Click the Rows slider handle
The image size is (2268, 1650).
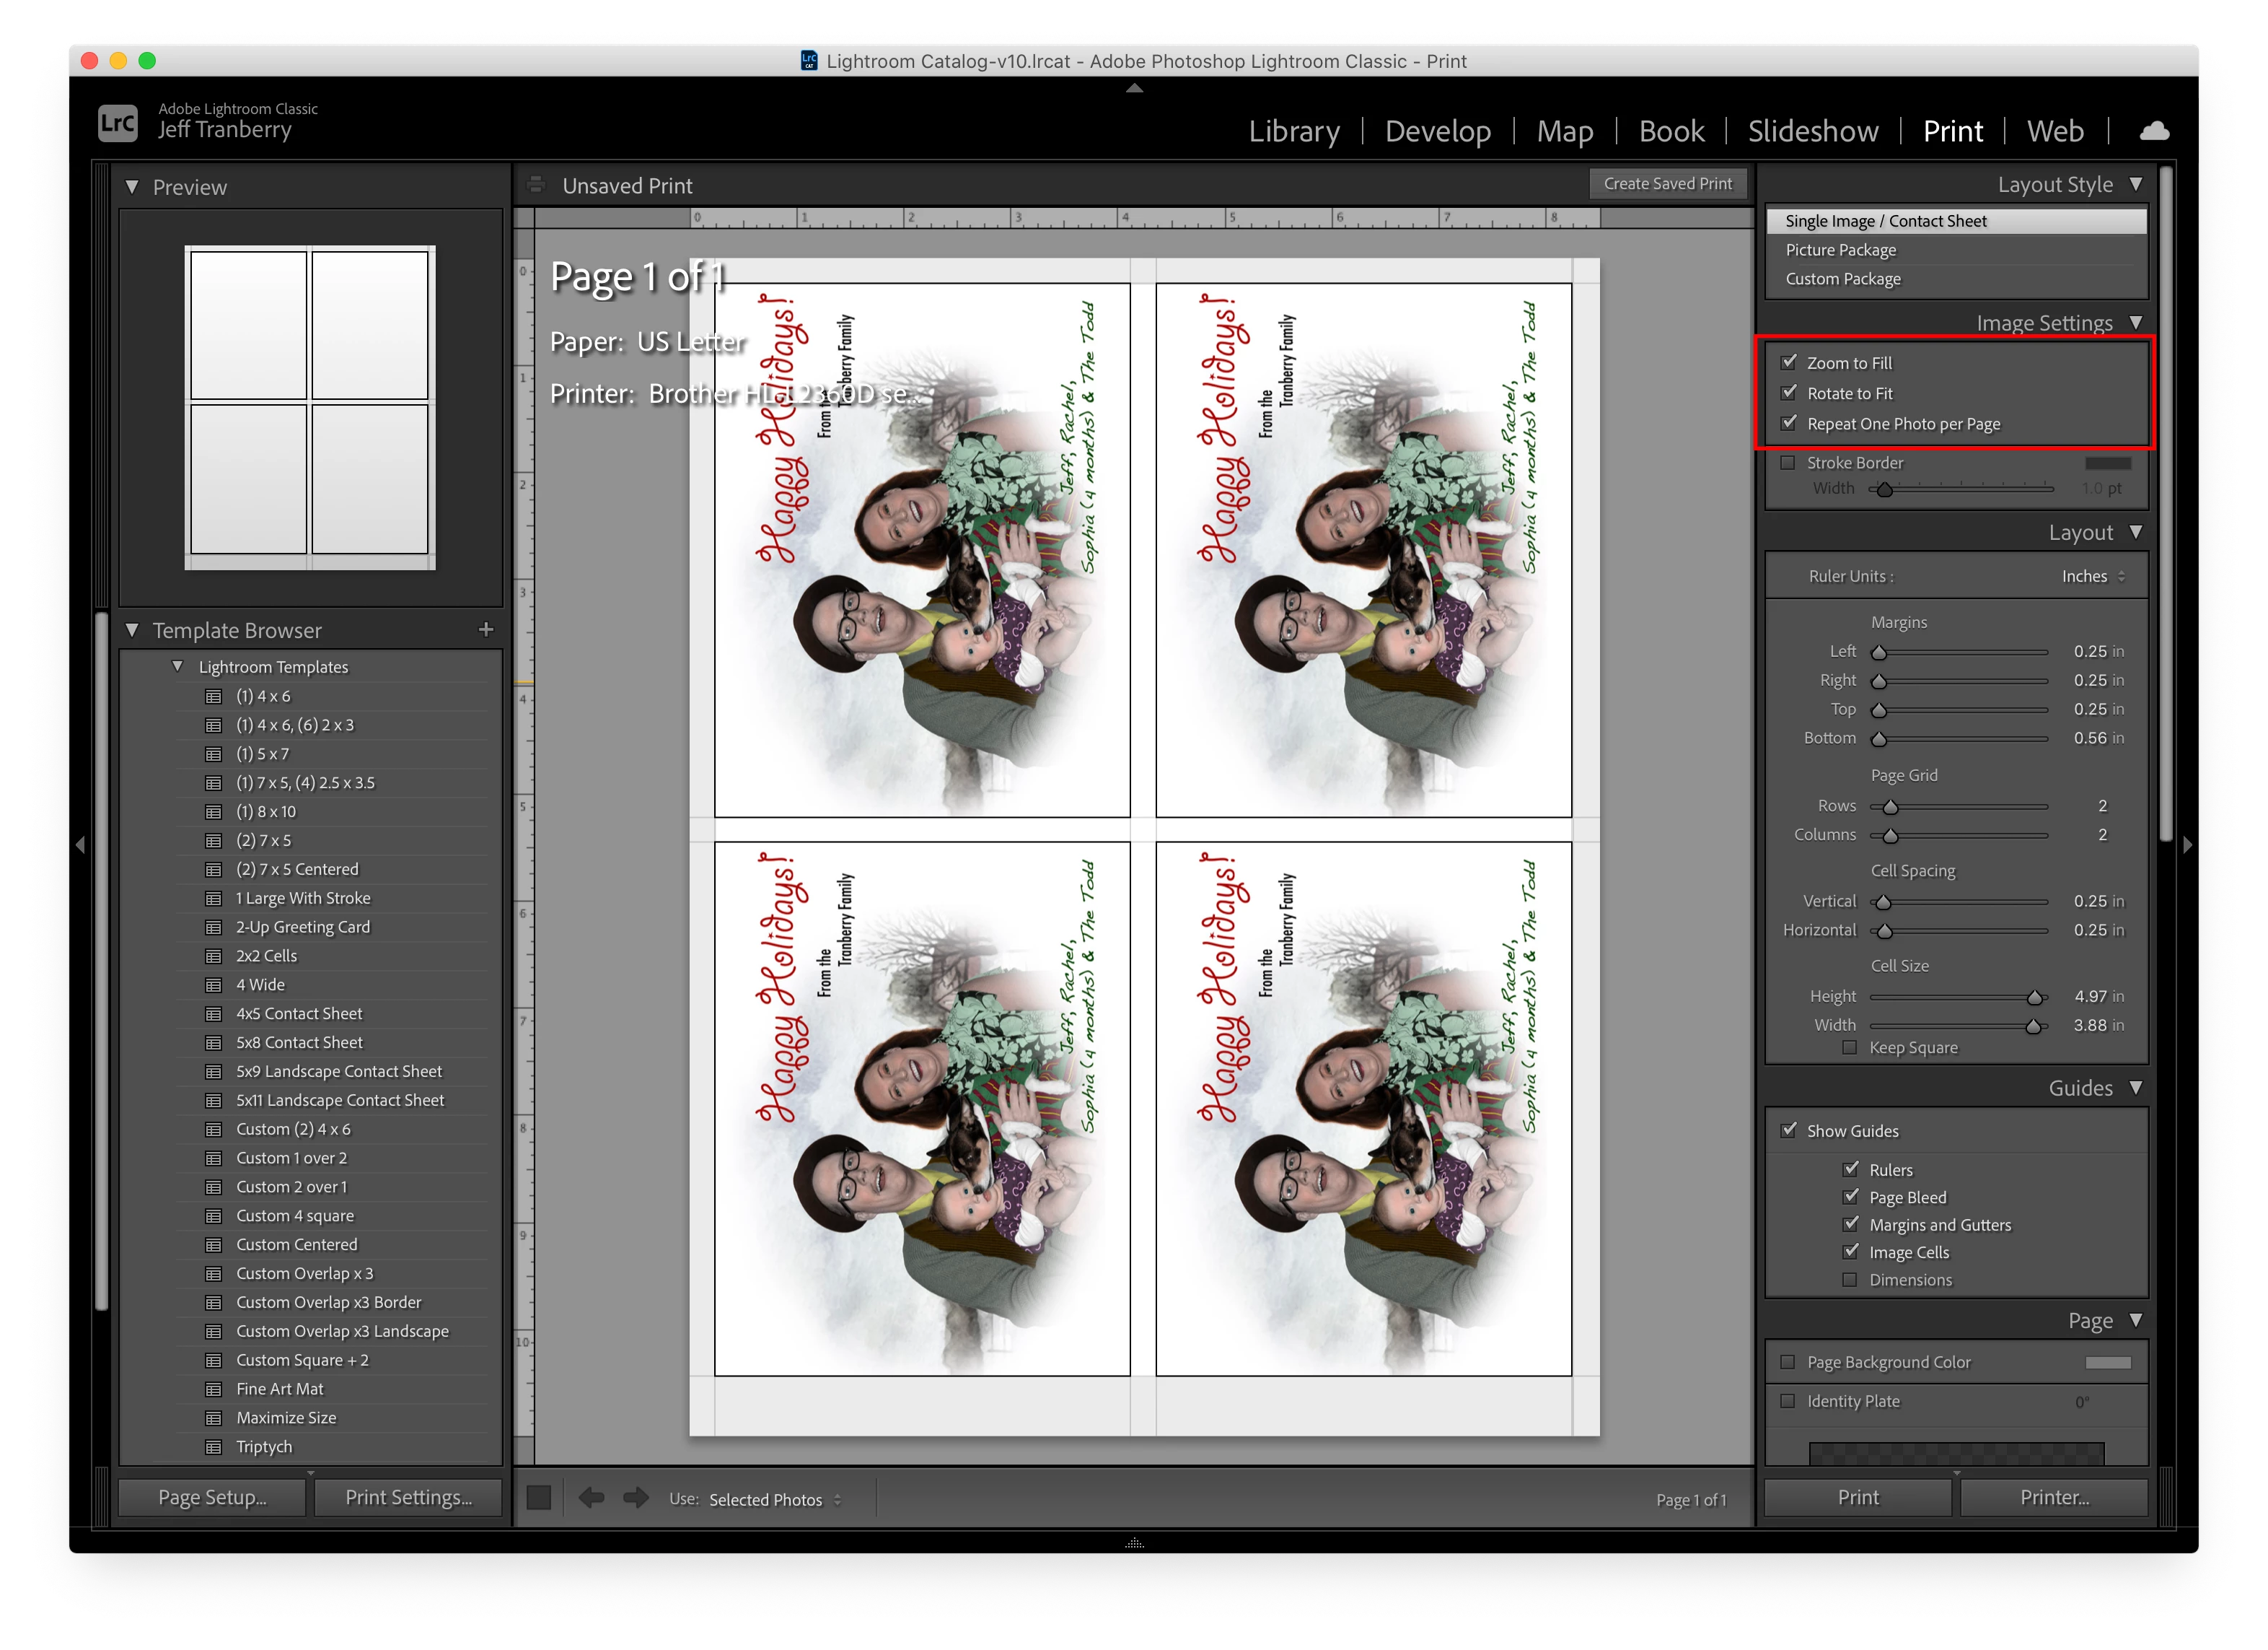[x=1890, y=806]
